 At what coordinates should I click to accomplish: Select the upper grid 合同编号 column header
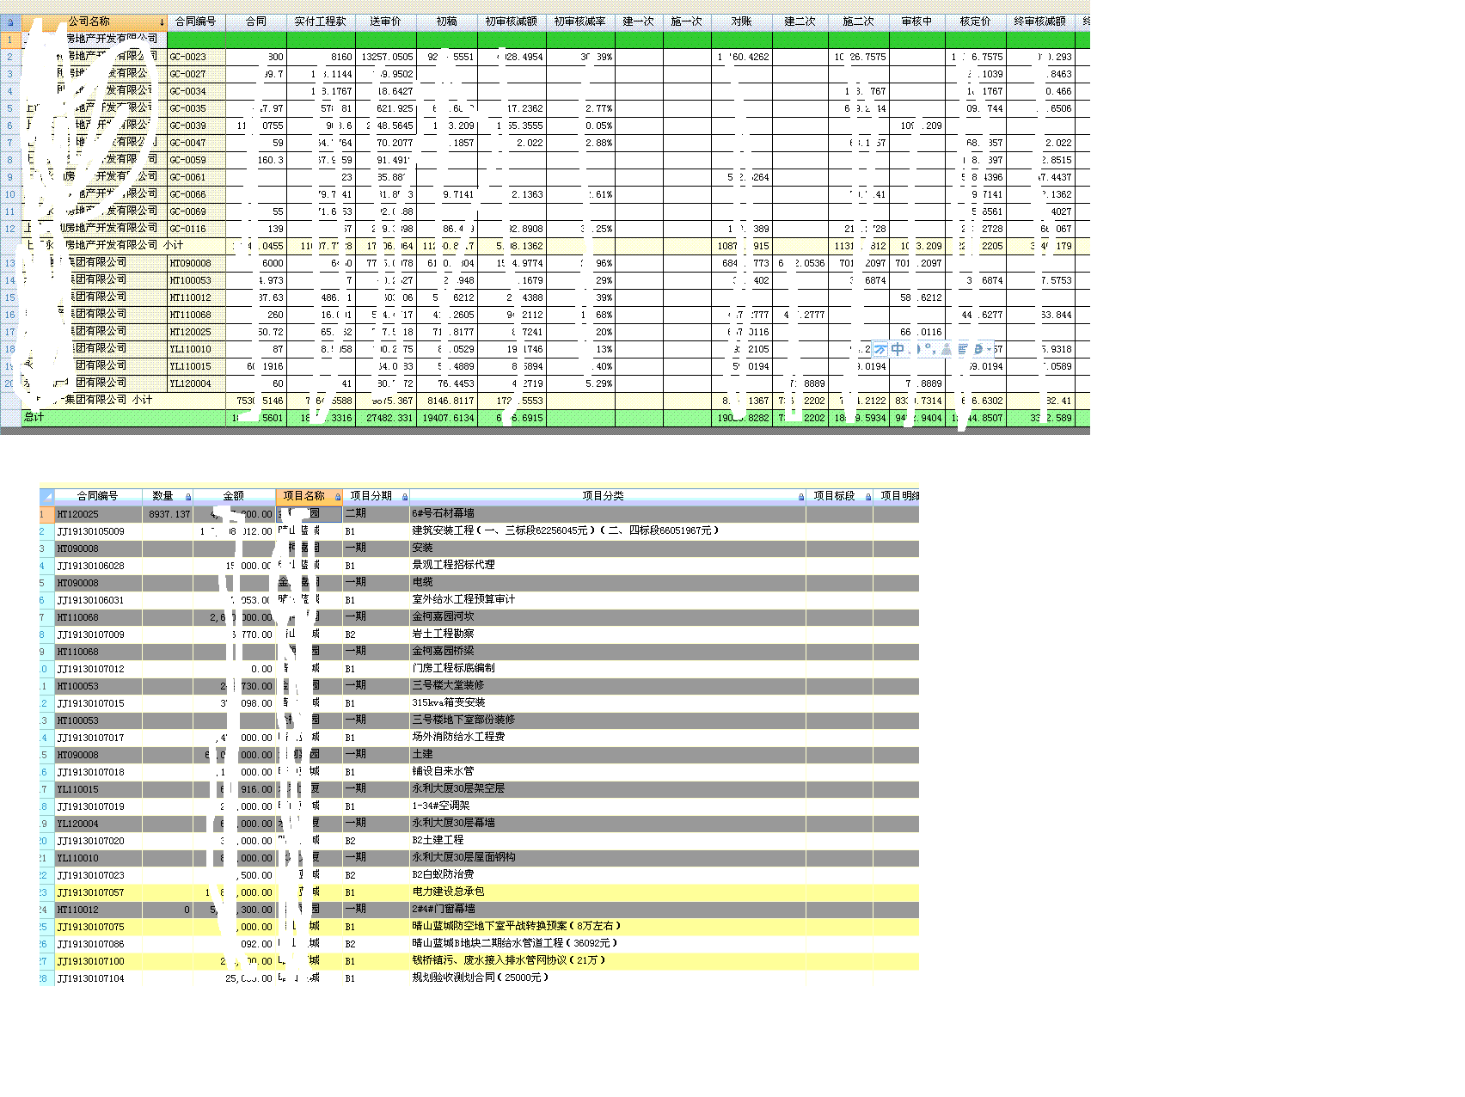(196, 22)
